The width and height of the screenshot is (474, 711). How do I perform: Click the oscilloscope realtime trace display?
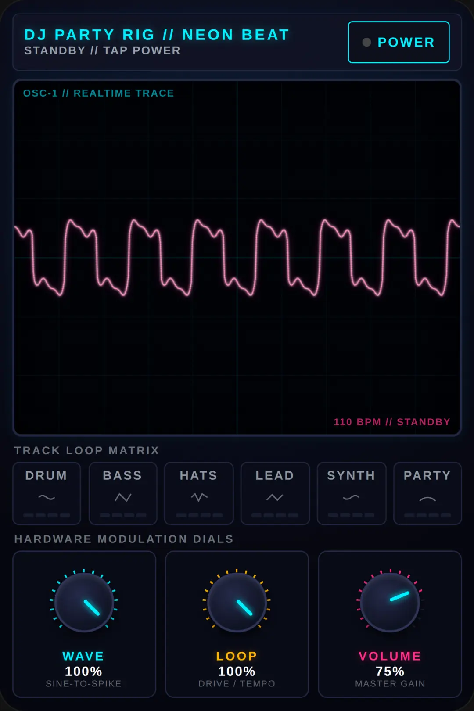point(237,258)
